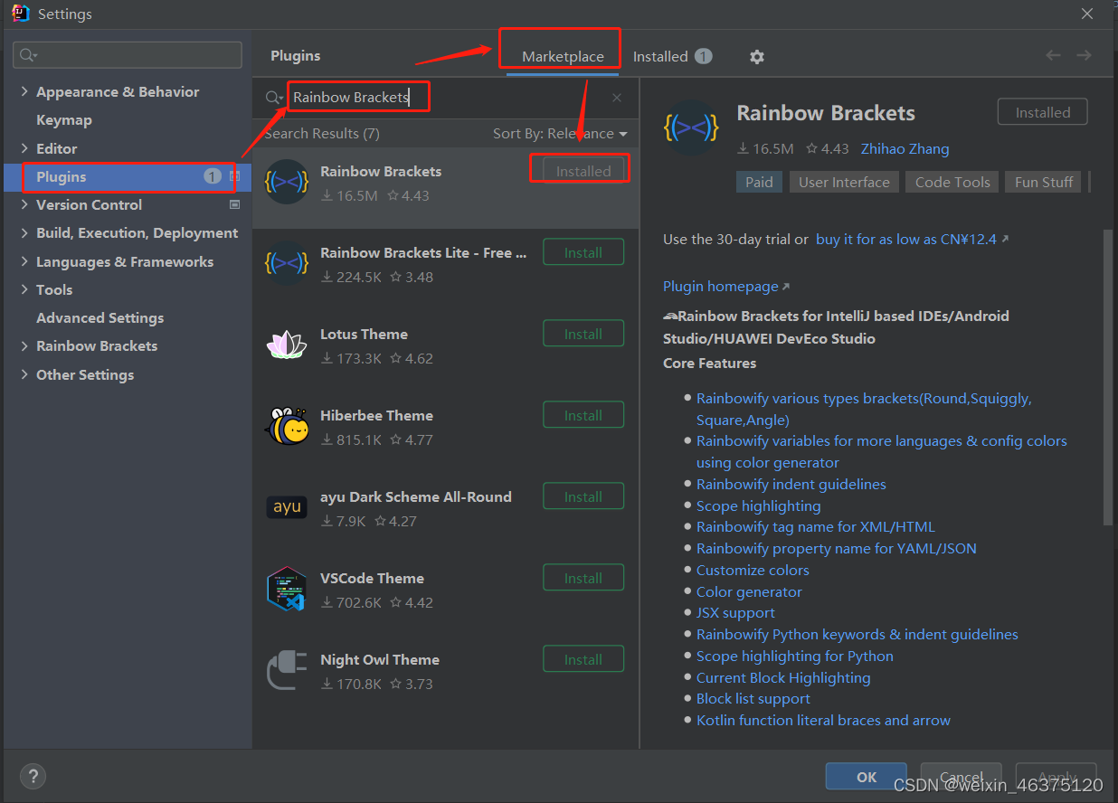The height and width of the screenshot is (803, 1118).
Task: Click the Lotus Theme flower icon
Action: pyautogui.click(x=288, y=345)
